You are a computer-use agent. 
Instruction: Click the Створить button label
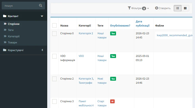(x=165, y=8)
